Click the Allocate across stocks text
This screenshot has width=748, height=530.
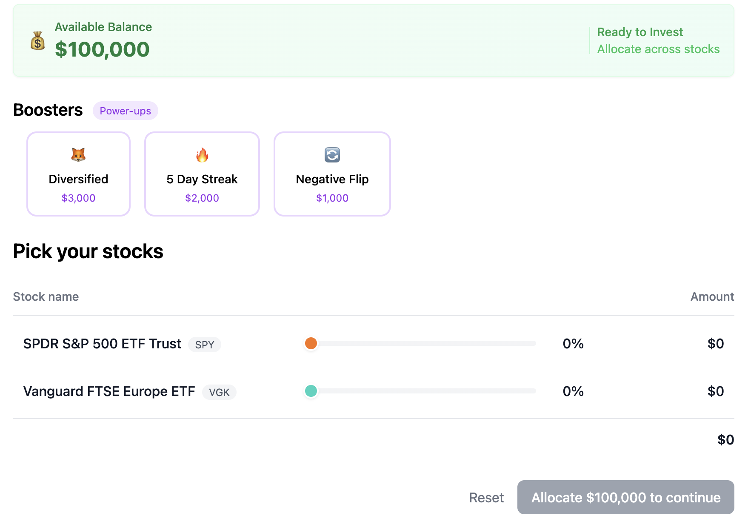click(658, 49)
